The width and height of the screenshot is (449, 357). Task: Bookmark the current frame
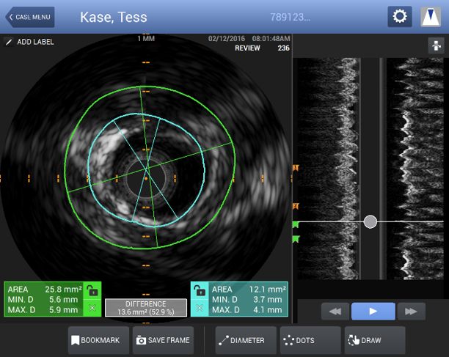tap(98, 340)
